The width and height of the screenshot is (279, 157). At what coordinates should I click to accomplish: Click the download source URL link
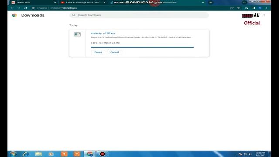click(142, 38)
